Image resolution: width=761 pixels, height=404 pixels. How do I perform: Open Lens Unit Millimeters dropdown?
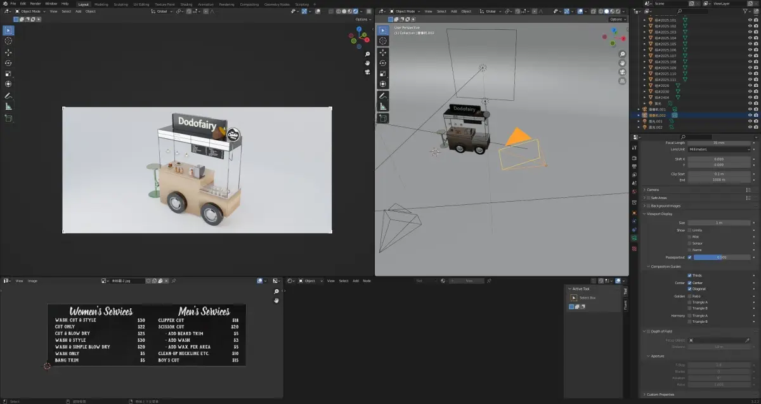coord(719,149)
